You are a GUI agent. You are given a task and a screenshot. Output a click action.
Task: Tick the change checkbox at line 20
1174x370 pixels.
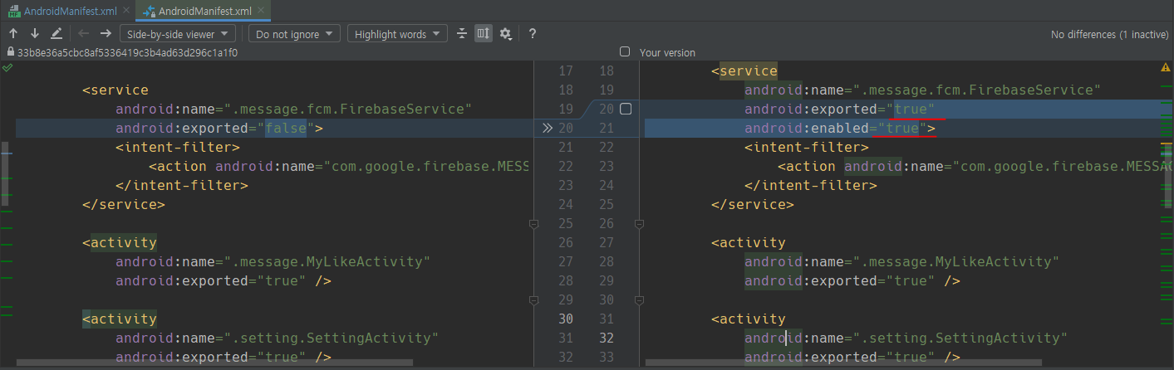(626, 109)
